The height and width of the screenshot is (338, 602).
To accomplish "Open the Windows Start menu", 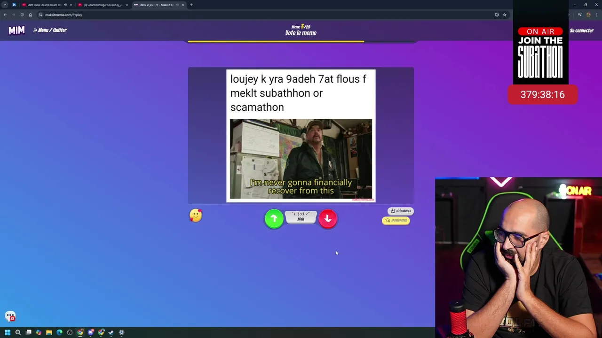I will [x=8, y=332].
